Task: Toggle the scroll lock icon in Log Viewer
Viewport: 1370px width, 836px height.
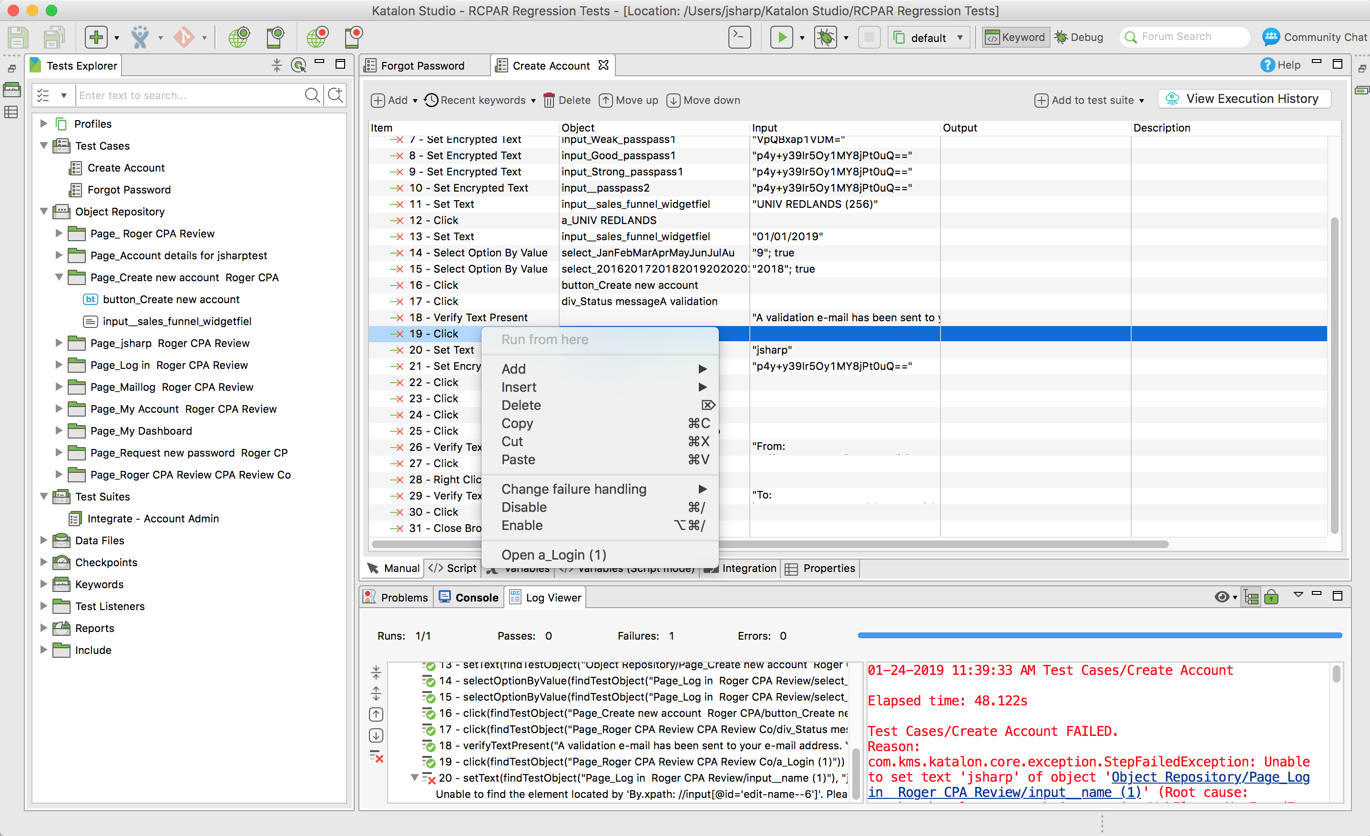Action: pyautogui.click(x=1271, y=597)
